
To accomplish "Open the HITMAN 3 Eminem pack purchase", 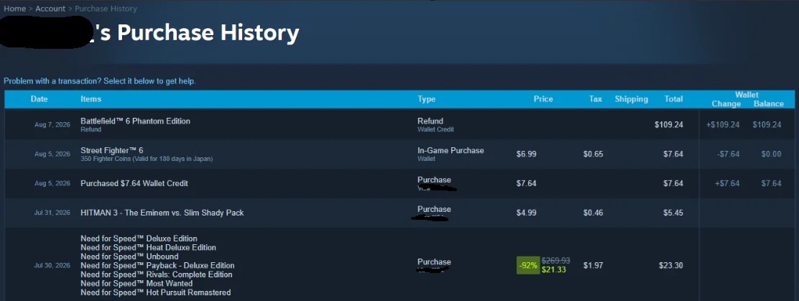I will click(x=399, y=213).
